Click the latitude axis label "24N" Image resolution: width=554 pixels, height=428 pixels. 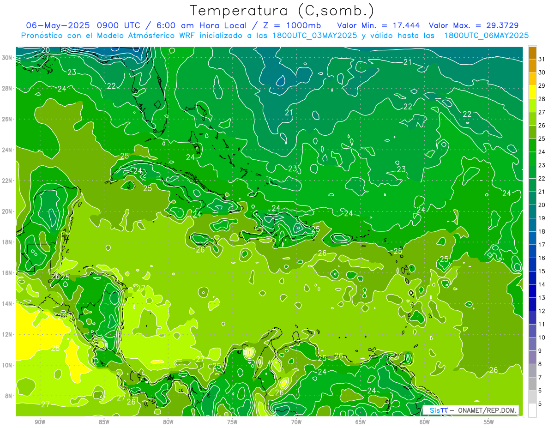tap(7, 150)
